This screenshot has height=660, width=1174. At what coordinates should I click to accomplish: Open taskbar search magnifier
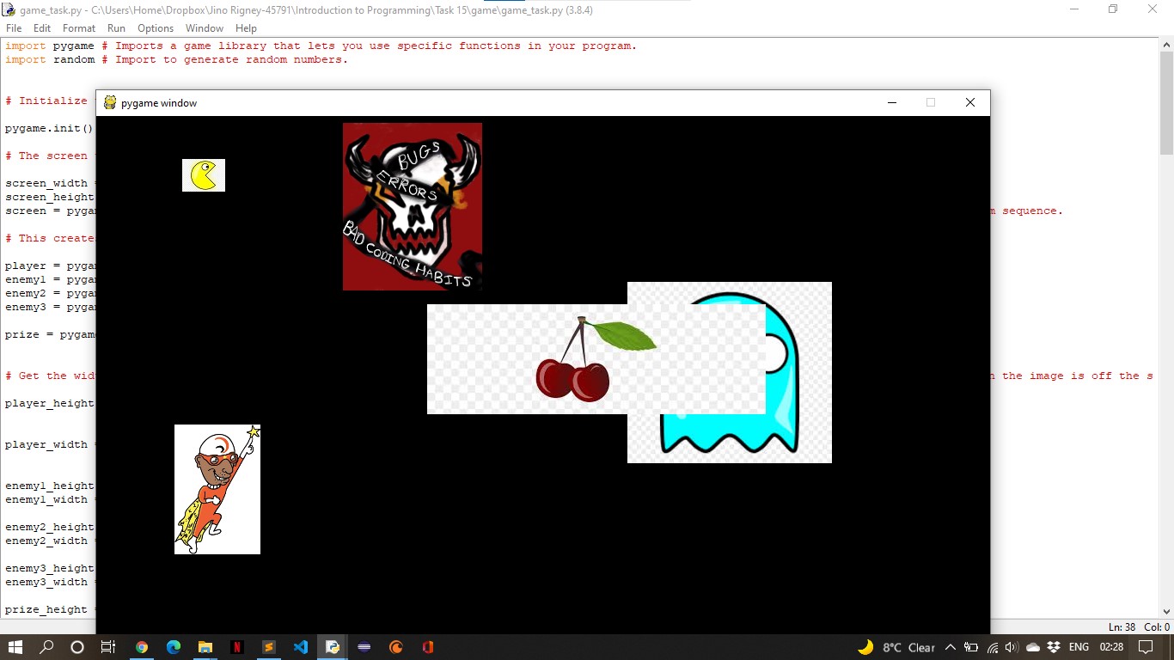coord(47,647)
